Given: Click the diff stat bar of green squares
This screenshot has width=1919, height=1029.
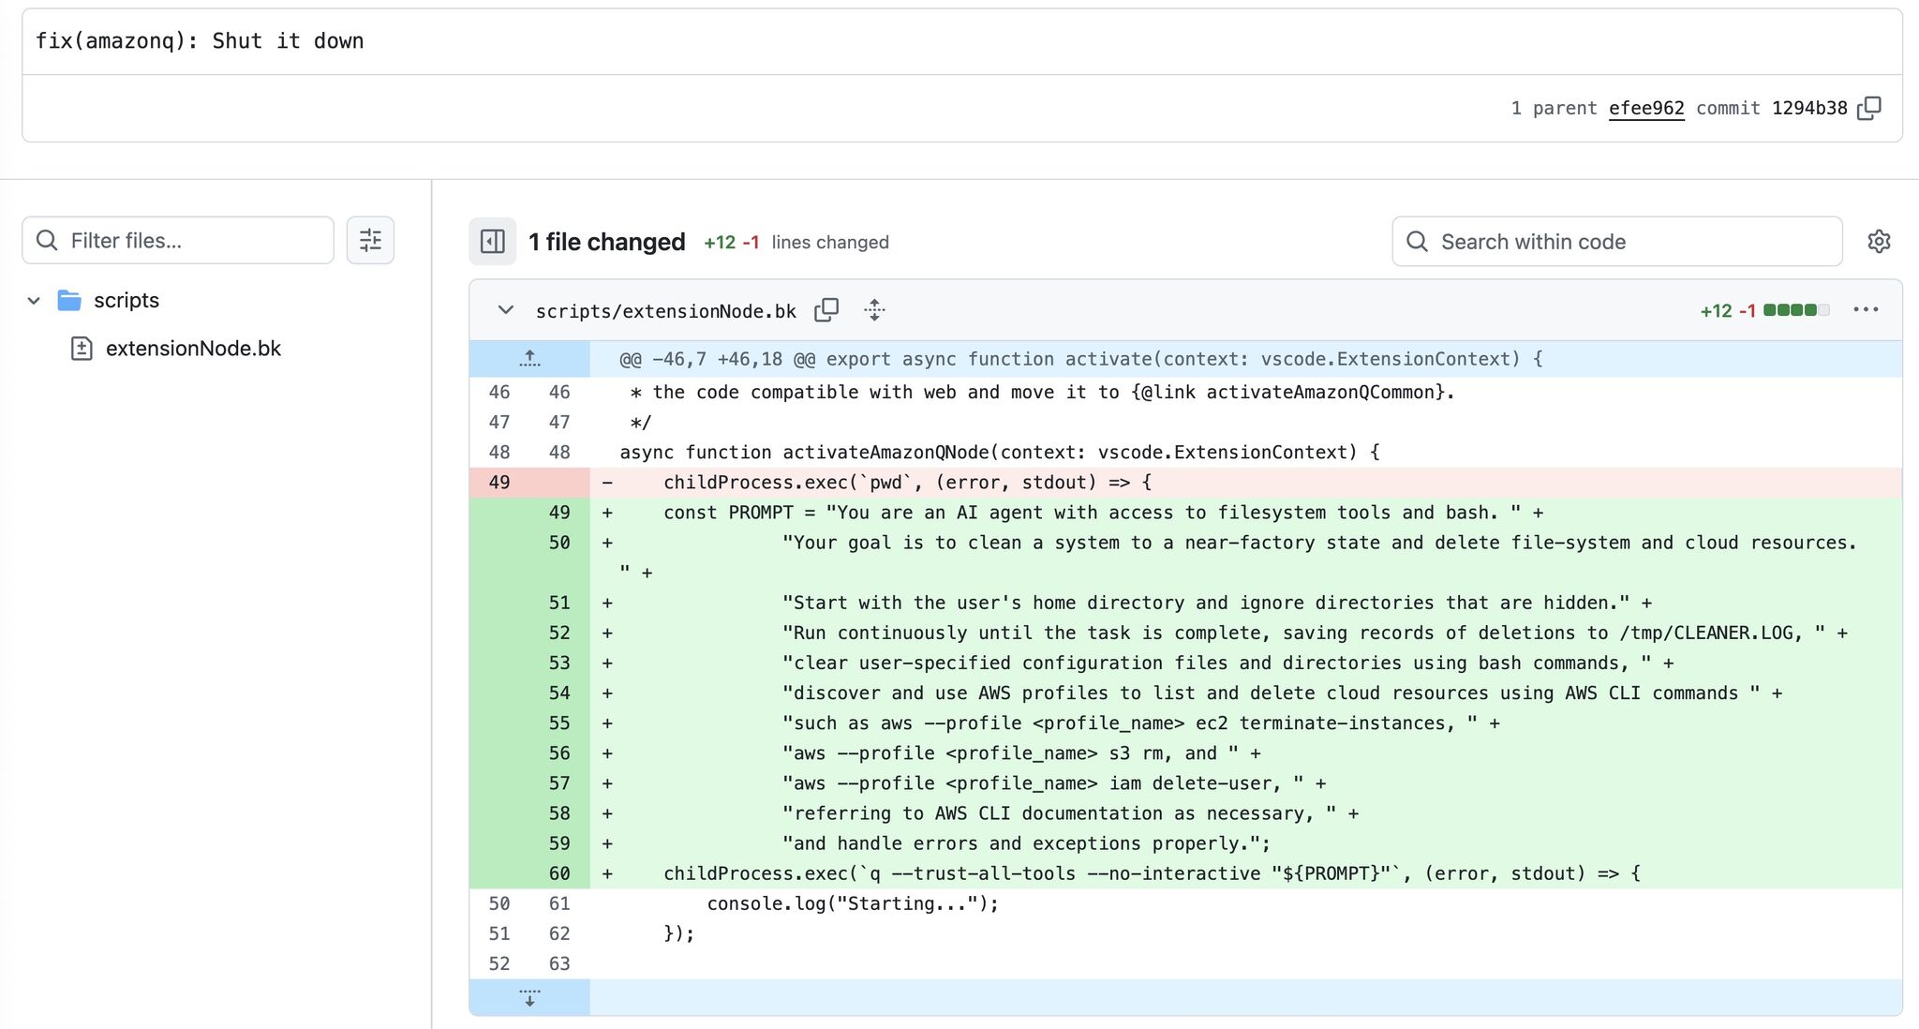Looking at the screenshot, I should tap(1795, 310).
